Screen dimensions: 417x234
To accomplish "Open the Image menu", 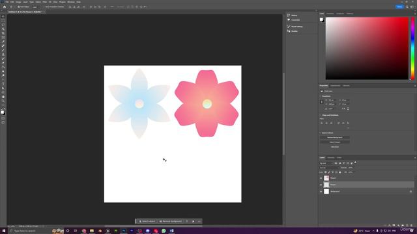I will pos(18,2).
